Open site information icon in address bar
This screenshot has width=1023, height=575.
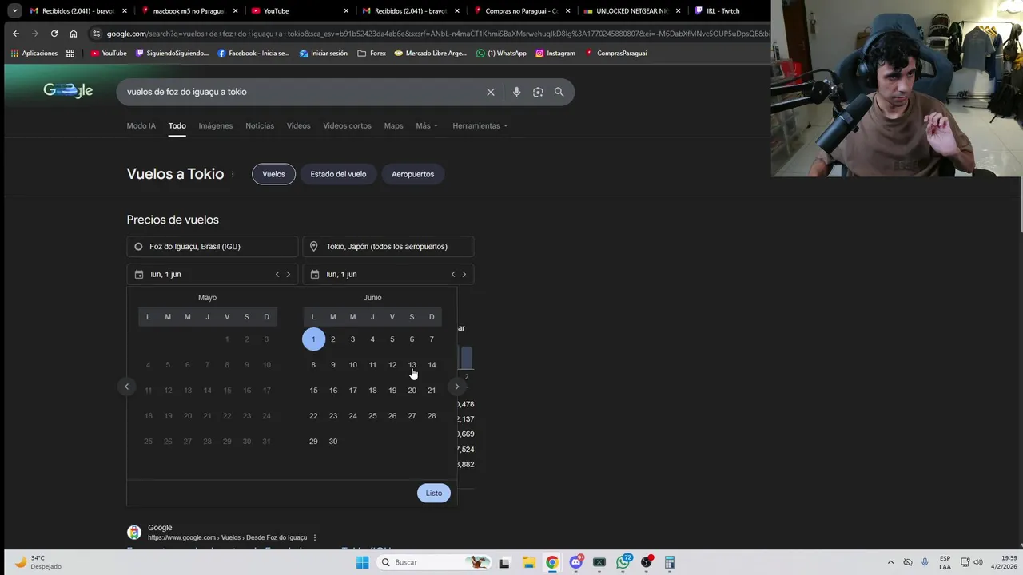(96, 34)
